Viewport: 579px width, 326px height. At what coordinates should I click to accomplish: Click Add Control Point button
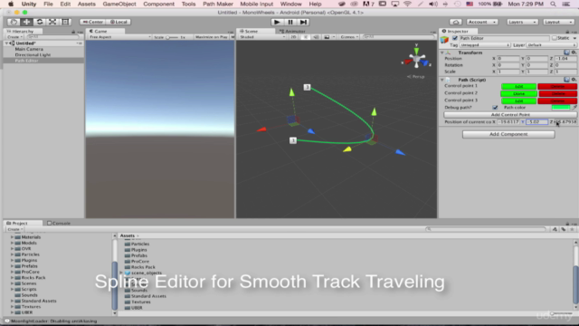510,115
